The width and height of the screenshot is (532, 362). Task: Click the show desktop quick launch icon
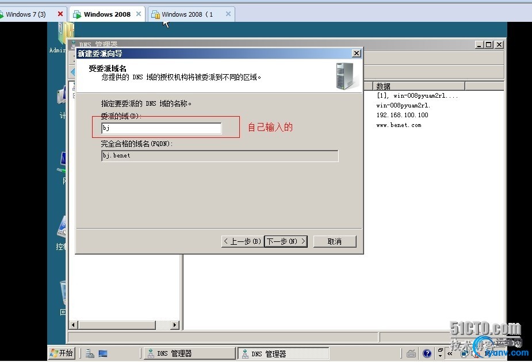click(x=103, y=353)
